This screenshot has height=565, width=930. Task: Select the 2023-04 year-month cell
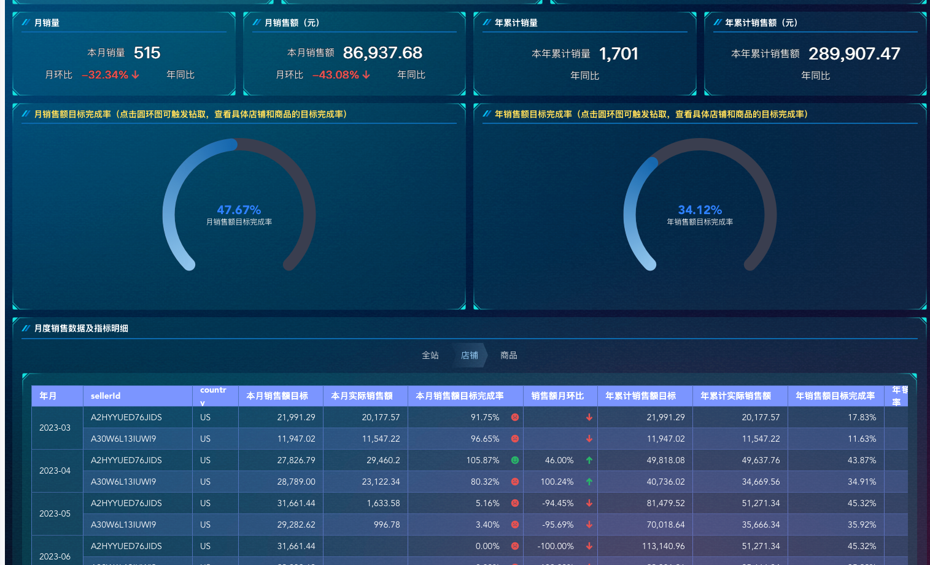[x=55, y=471]
